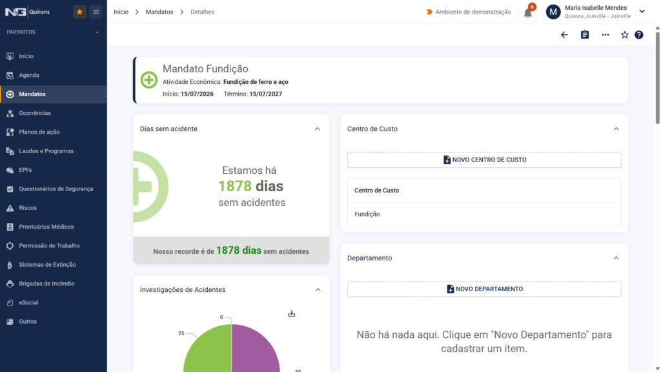661x372 pixels.
Task: Click the NG Quirons logo
Action: click(x=27, y=12)
